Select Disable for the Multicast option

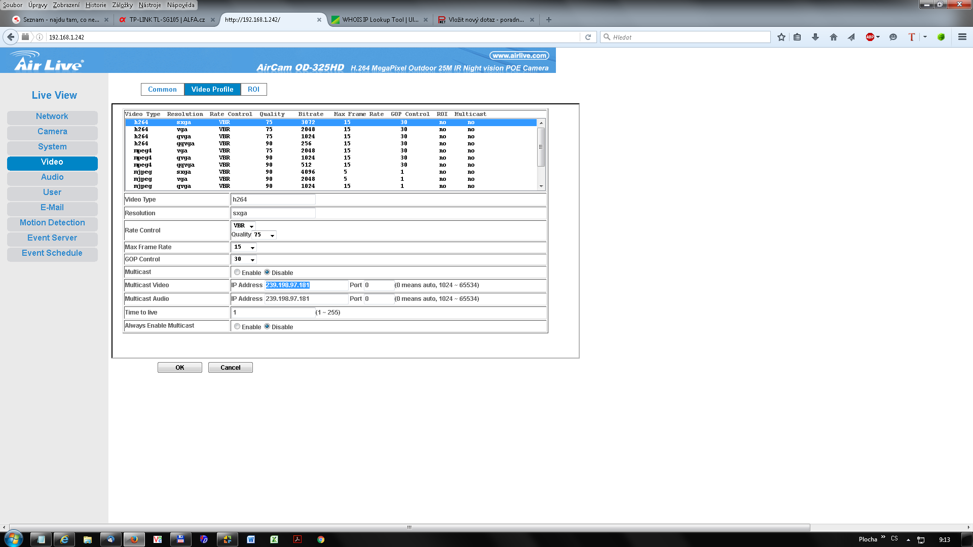click(x=267, y=272)
